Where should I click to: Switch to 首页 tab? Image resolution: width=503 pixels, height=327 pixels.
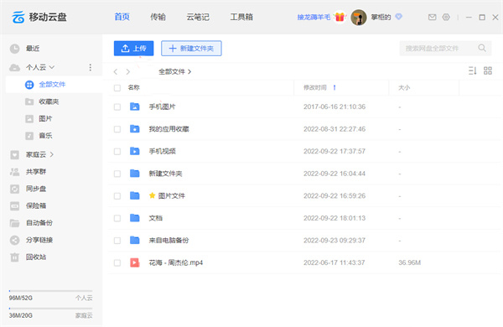[x=122, y=17]
